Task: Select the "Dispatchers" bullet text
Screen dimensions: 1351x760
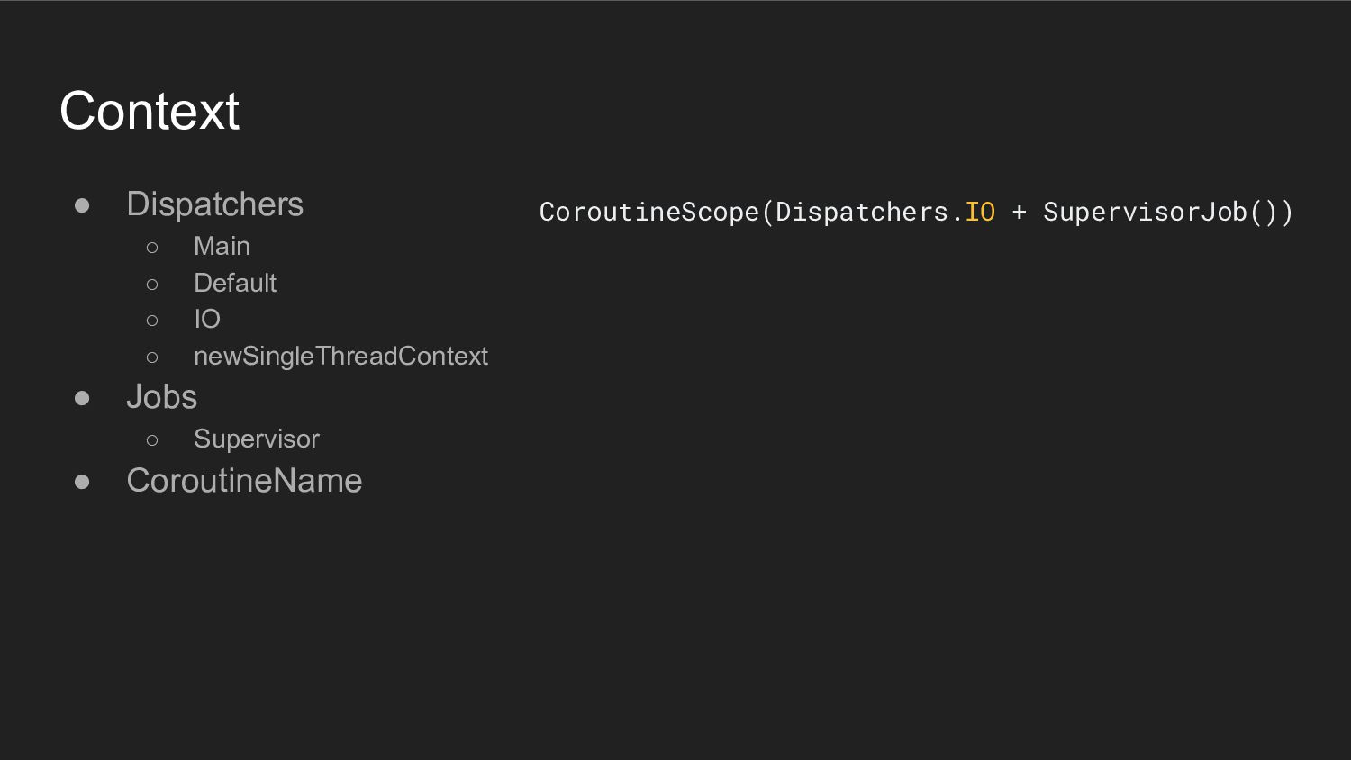Action: click(x=215, y=204)
